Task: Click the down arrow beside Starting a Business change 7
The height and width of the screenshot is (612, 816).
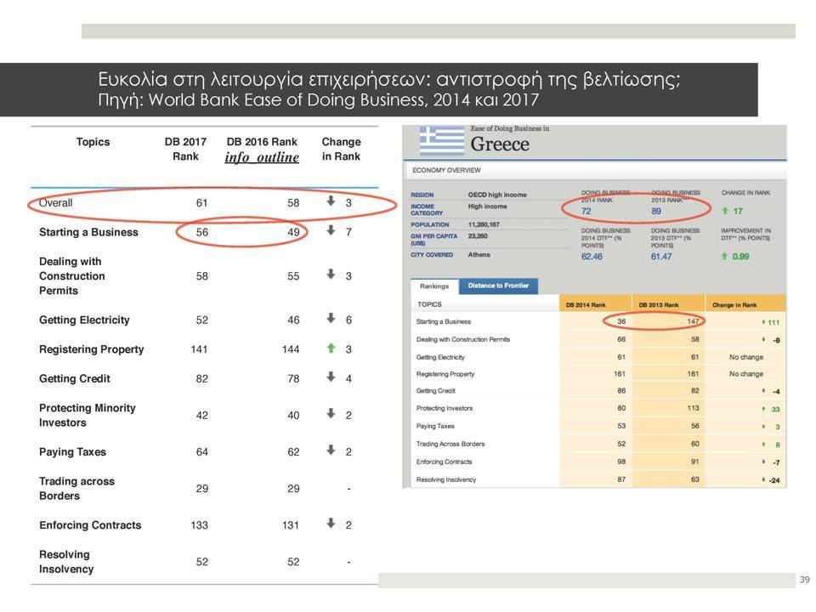Action: tap(331, 230)
